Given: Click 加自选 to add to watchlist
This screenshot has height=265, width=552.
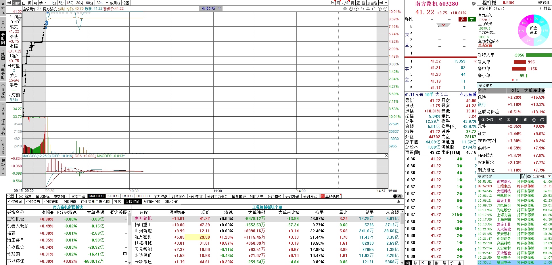Looking at the screenshot, I should pyautogui.click(x=372, y=3).
